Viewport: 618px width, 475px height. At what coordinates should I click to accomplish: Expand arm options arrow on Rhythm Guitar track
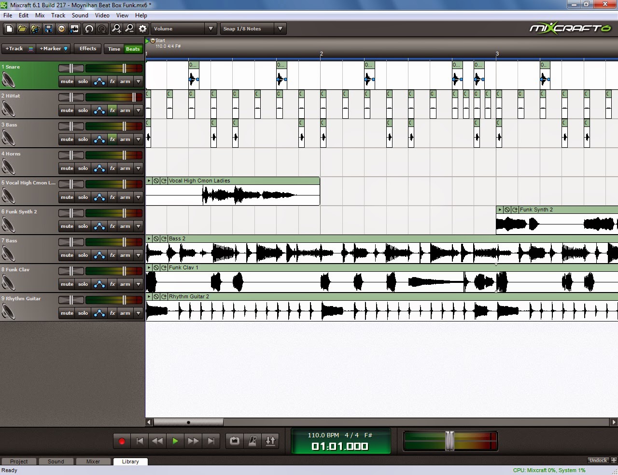[138, 313]
